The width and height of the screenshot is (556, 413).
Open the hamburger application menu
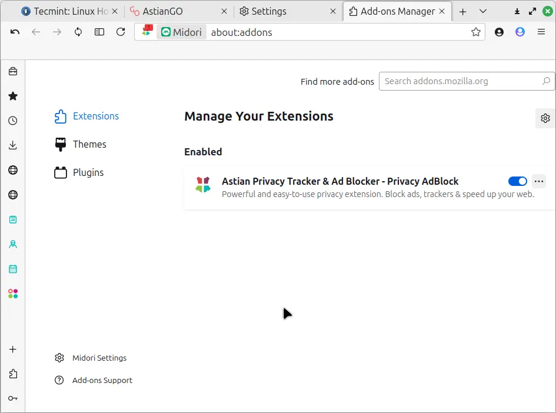[x=541, y=32]
